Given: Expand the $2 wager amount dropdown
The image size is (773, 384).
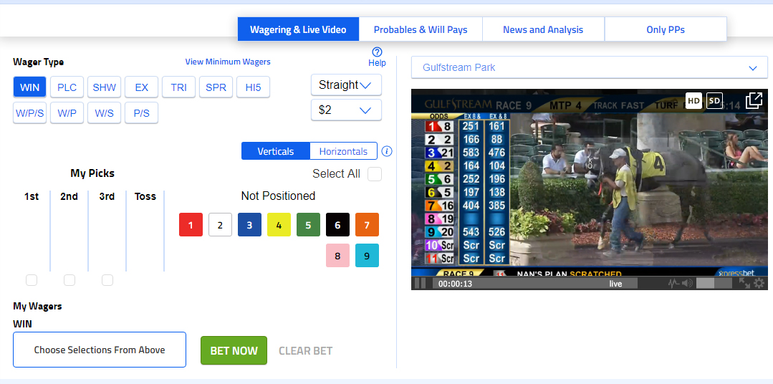Looking at the screenshot, I should [346, 110].
